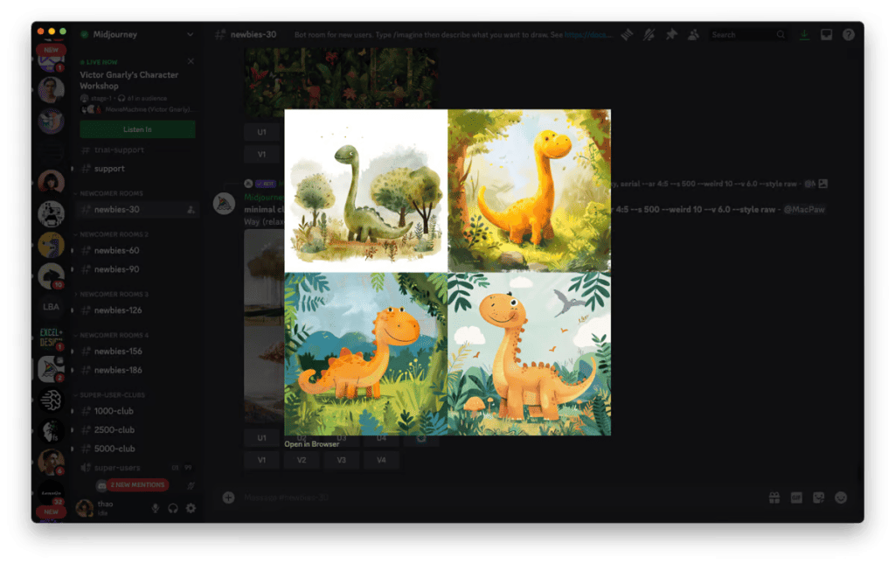Viewport: 895px width, 564px height.
Task: Open server icon with badge 32
Action: point(51,492)
